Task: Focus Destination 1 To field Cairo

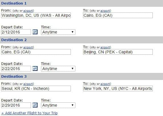Action: point(118,15)
